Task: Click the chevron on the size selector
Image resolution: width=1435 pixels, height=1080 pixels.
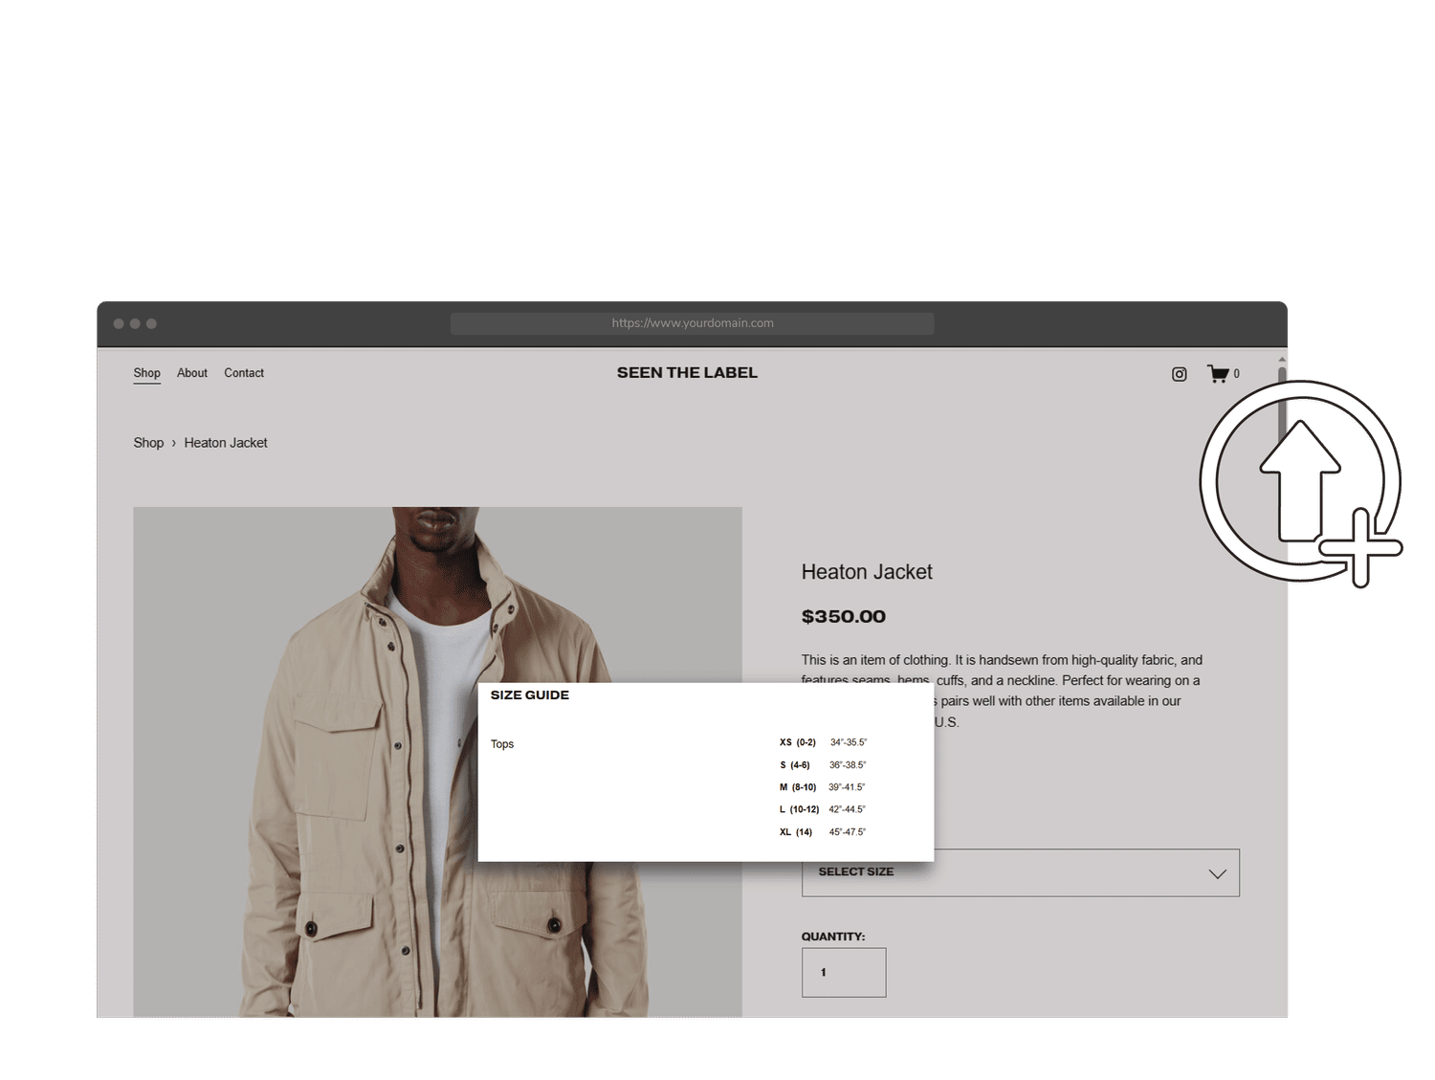Action: click(1217, 872)
